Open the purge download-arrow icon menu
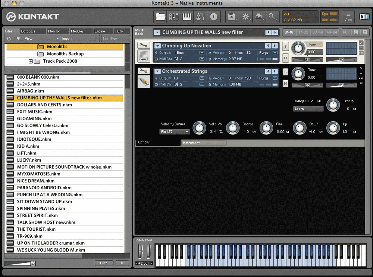Screen dimensions: 373x277 point(259,17)
